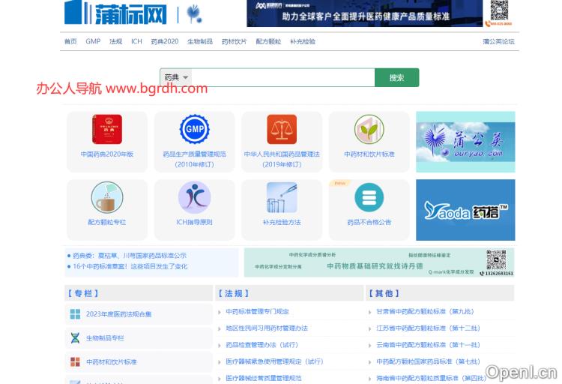
Task: Open the 首页 navigation menu item
Action: point(70,41)
